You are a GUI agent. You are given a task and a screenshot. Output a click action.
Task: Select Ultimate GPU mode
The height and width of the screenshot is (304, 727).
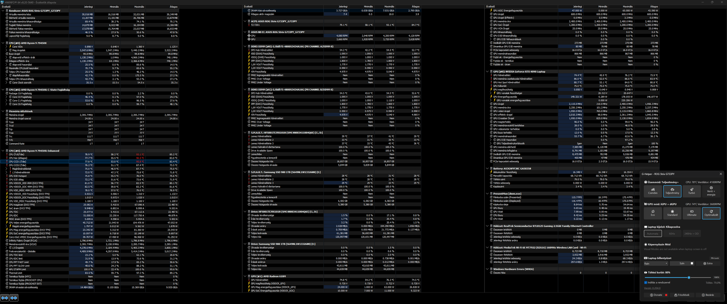(x=692, y=213)
